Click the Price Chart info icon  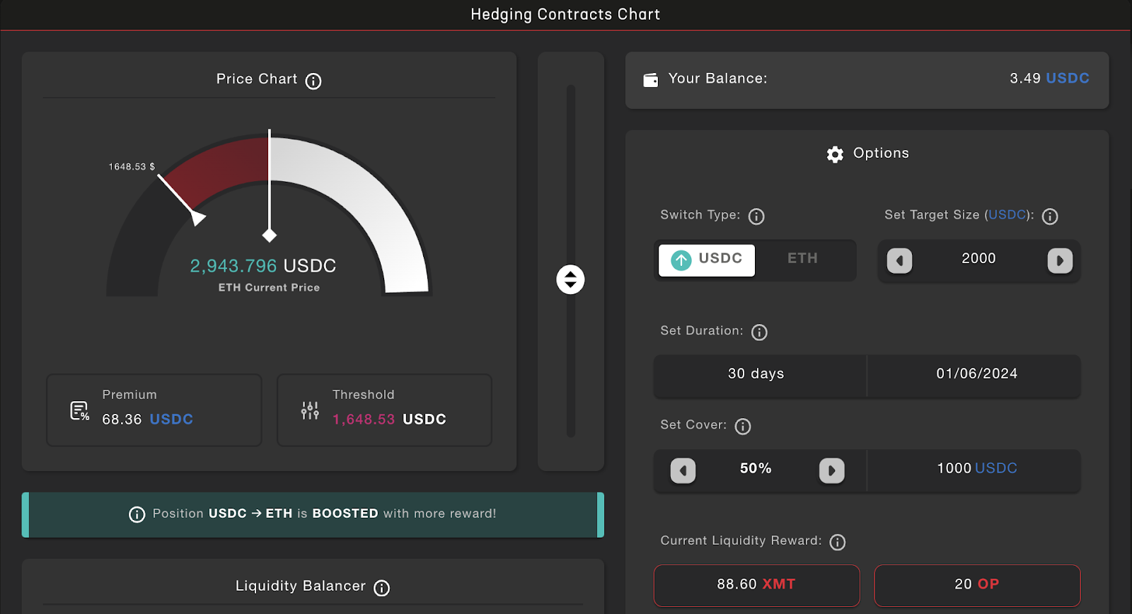(x=313, y=81)
